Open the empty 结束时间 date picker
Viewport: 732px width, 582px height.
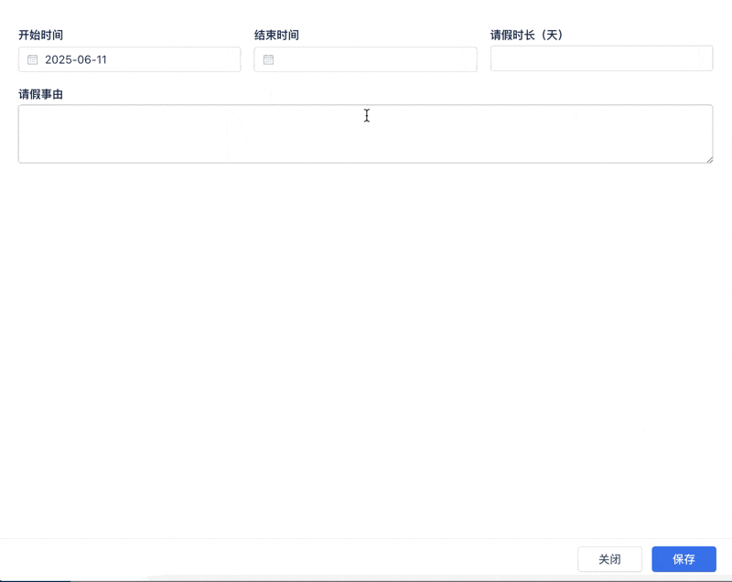tap(365, 59)
